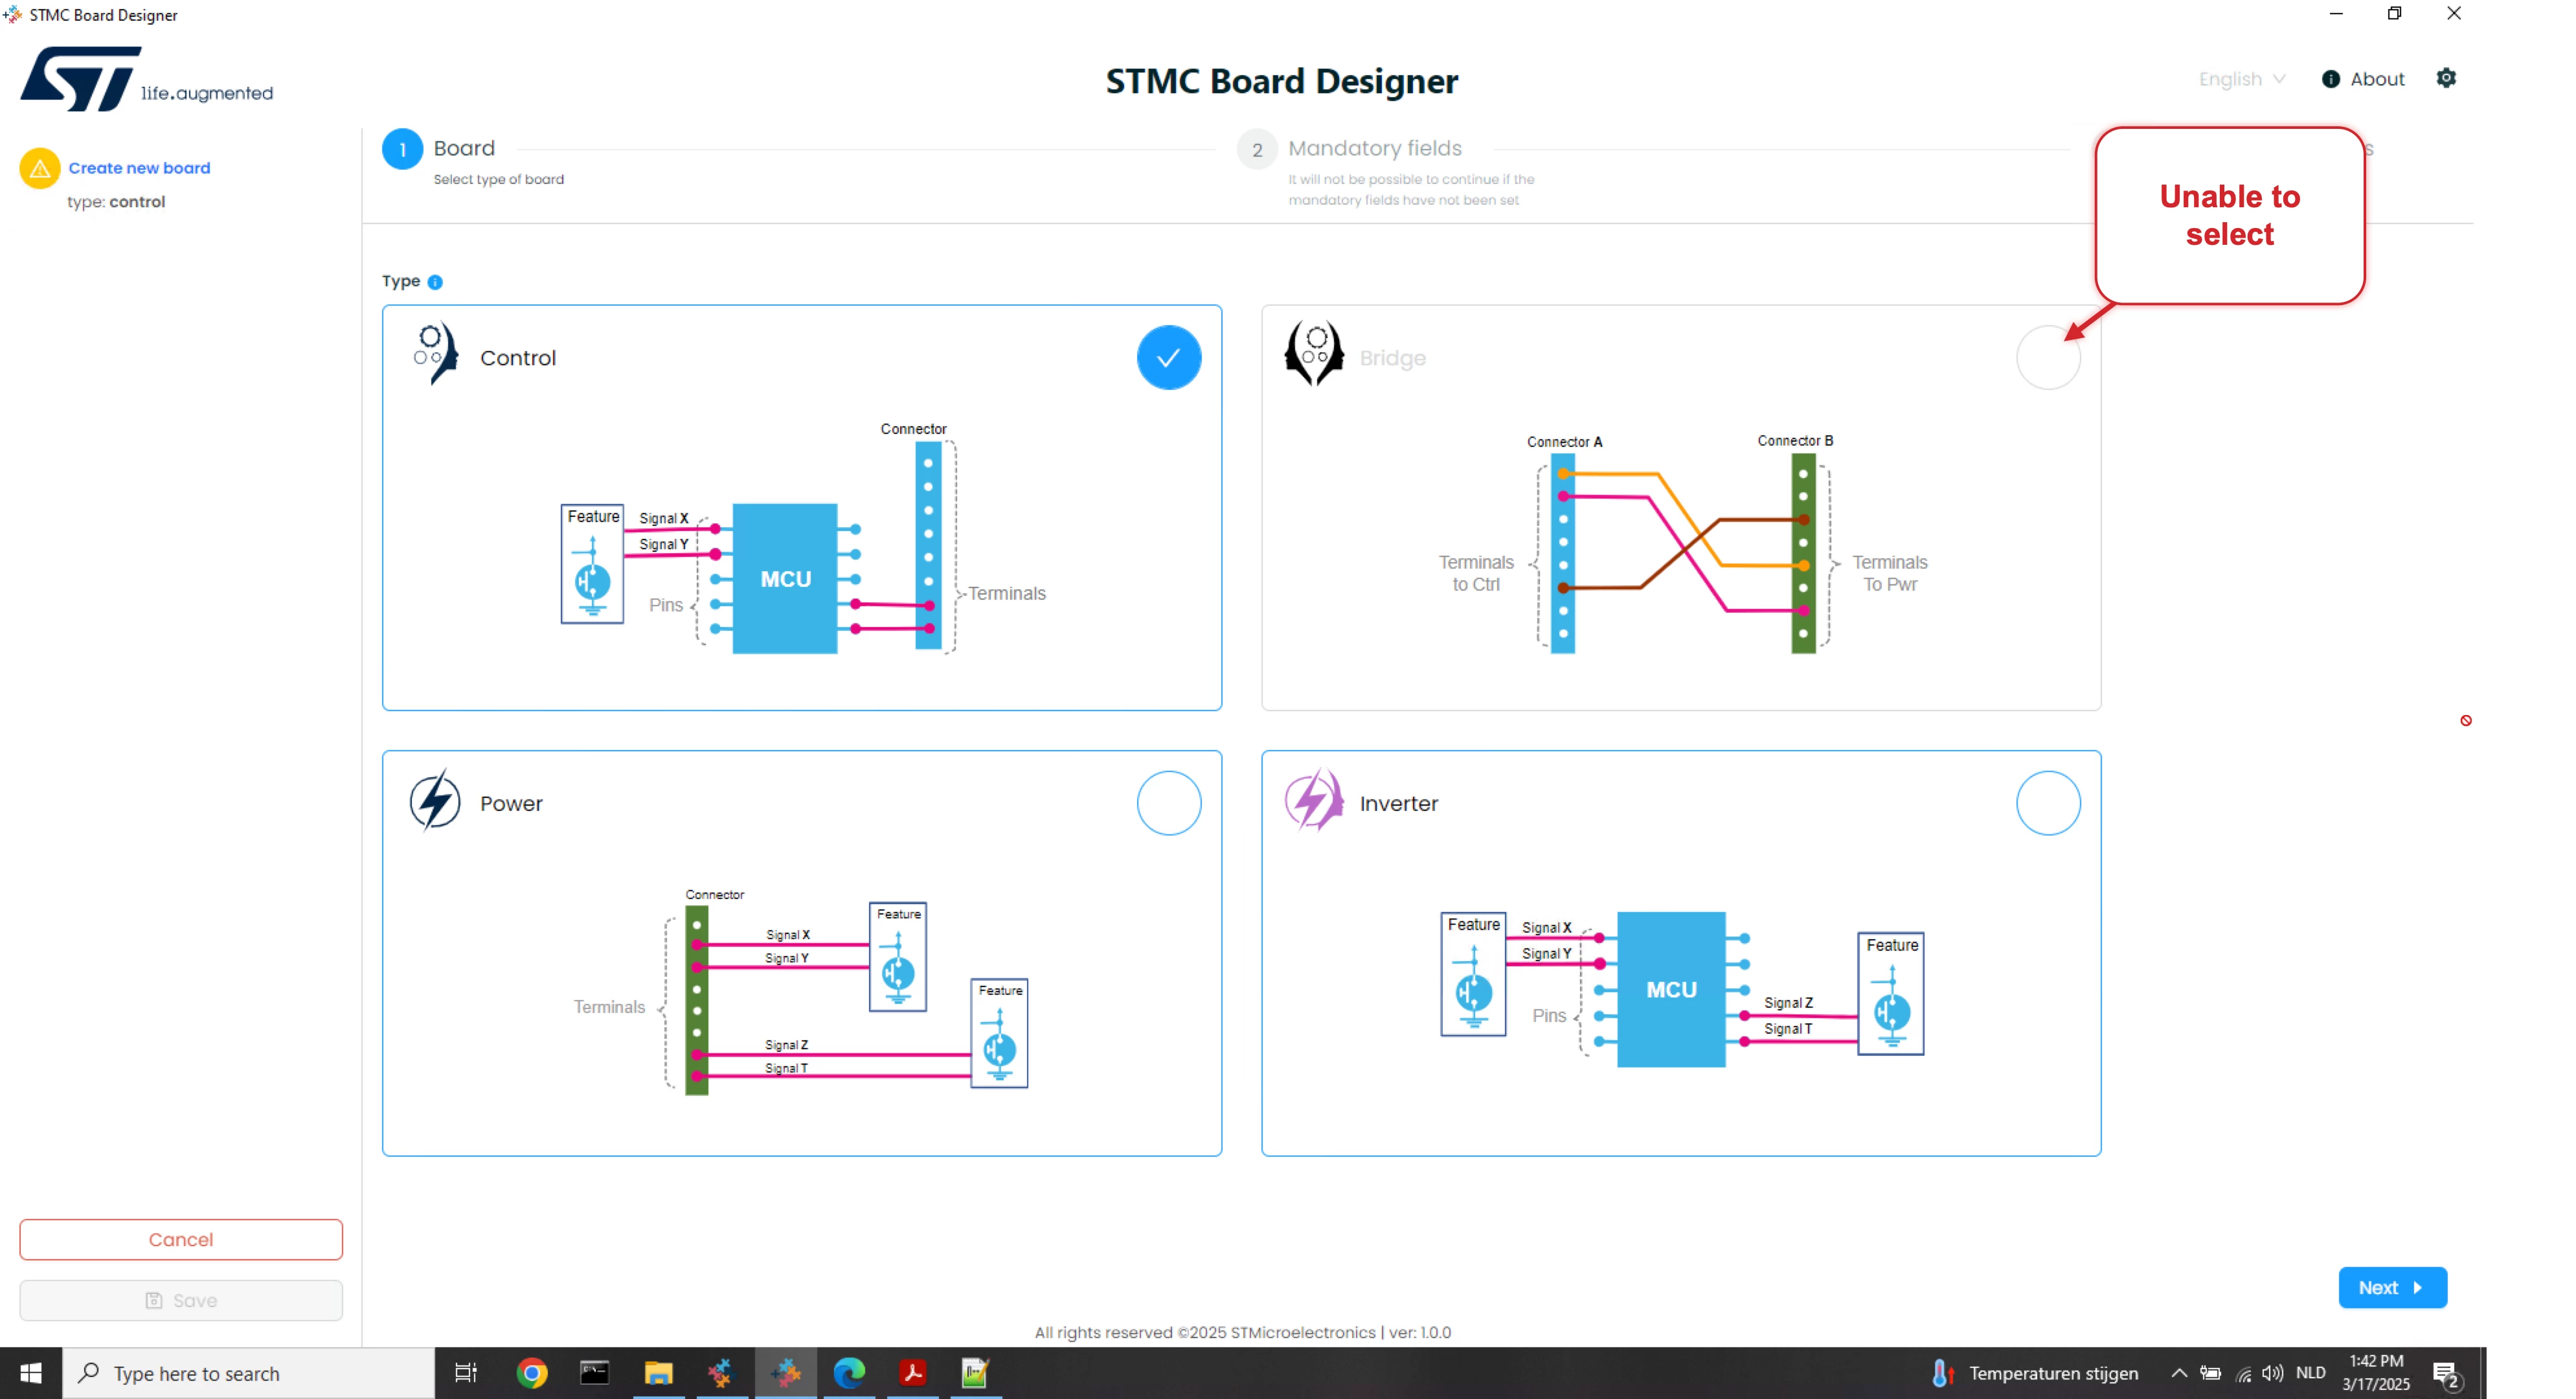Open the Windows Start menu

tap(31, 1373)
